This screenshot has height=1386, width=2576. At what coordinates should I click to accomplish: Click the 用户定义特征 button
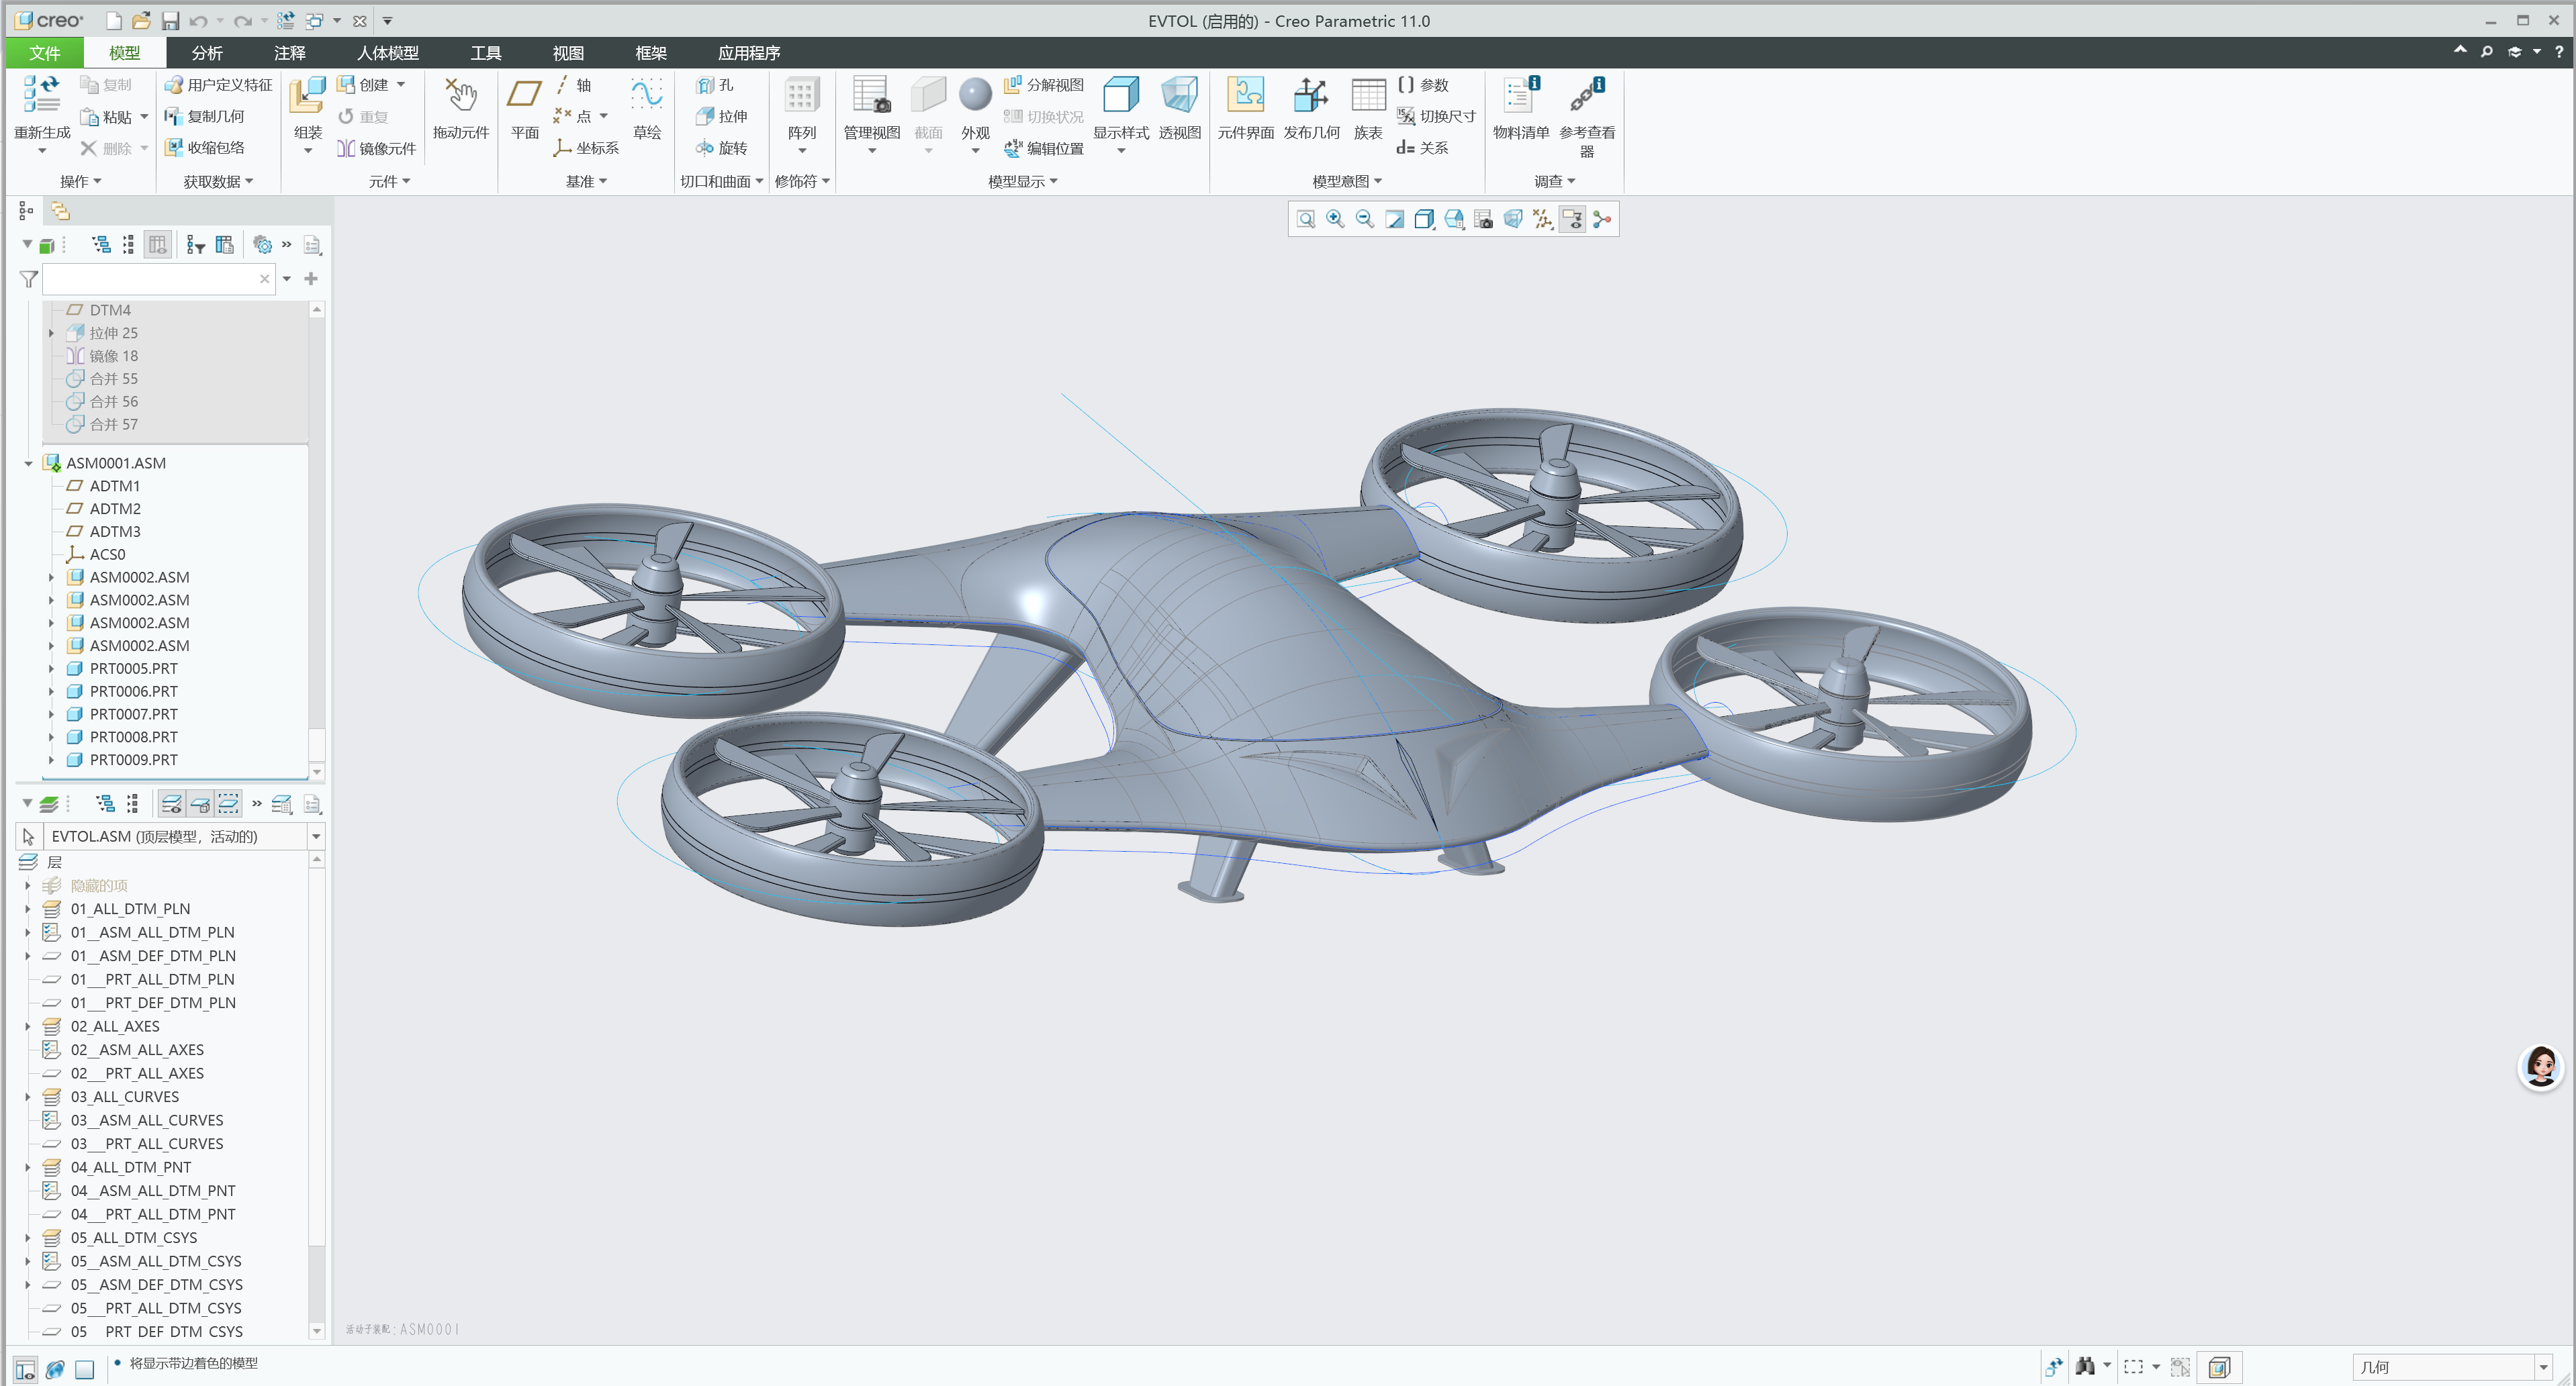(x=218, y=85)
